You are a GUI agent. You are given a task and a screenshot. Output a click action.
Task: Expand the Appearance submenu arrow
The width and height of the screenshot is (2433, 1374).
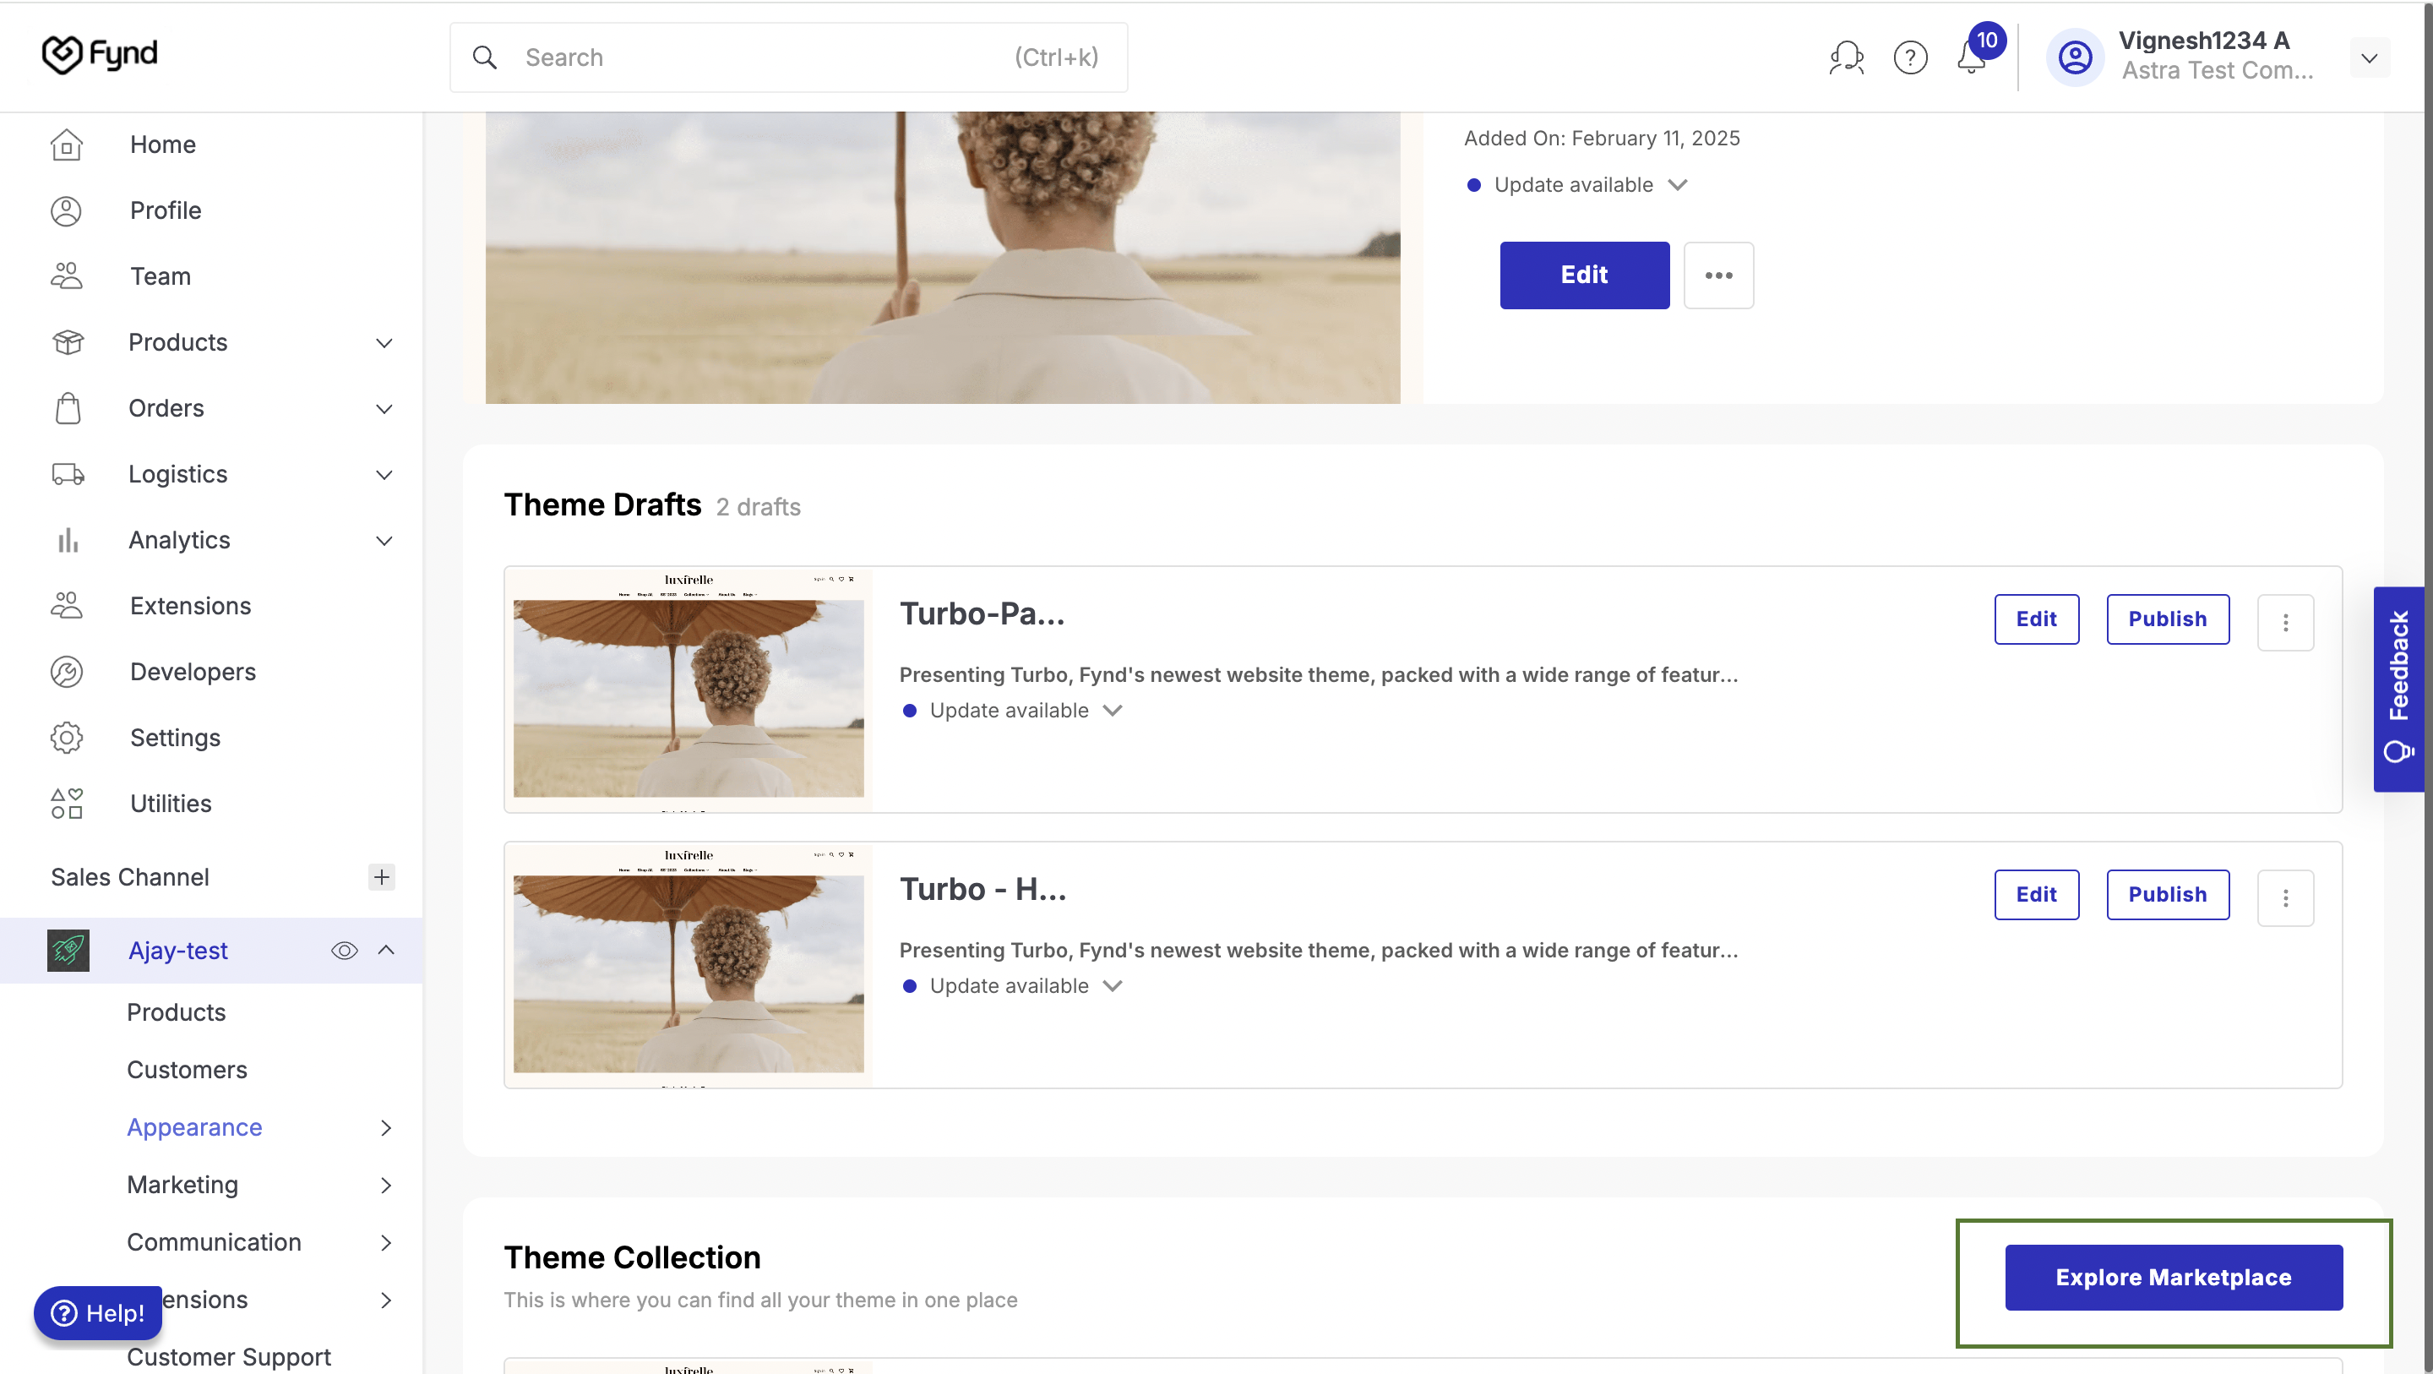[385, 1127]
